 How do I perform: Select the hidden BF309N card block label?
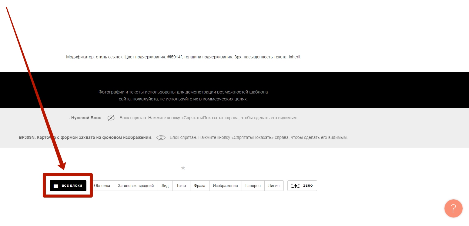(85, 138)
